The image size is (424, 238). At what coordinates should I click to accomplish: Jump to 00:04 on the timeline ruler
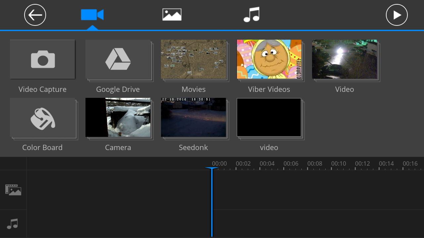coord(267,164)
